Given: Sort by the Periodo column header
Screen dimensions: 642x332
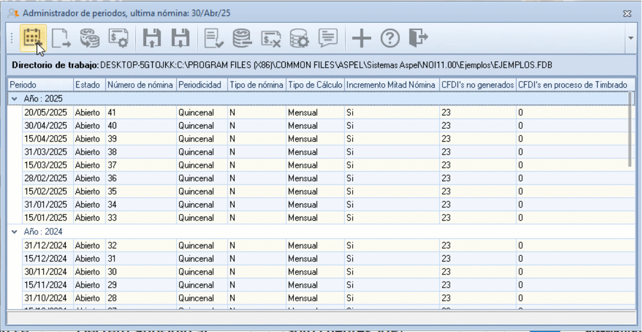Looking at the screenshot, I should [40, 85].
